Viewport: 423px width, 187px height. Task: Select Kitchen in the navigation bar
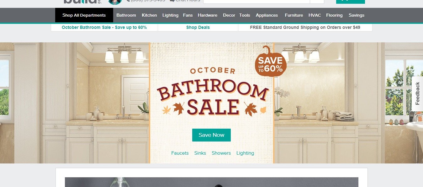coord(149,15)
